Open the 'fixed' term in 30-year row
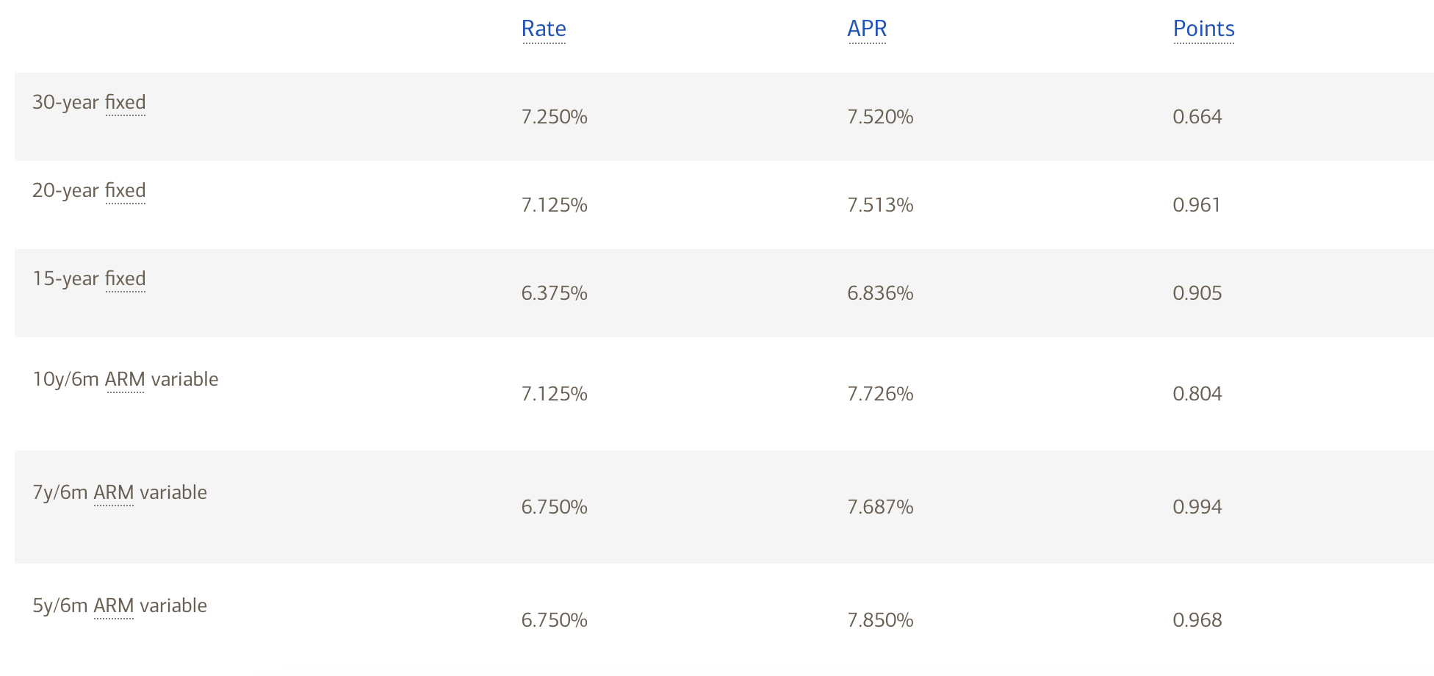Image resolution: width=1434 pixels, height=676 pixels. 126,102
